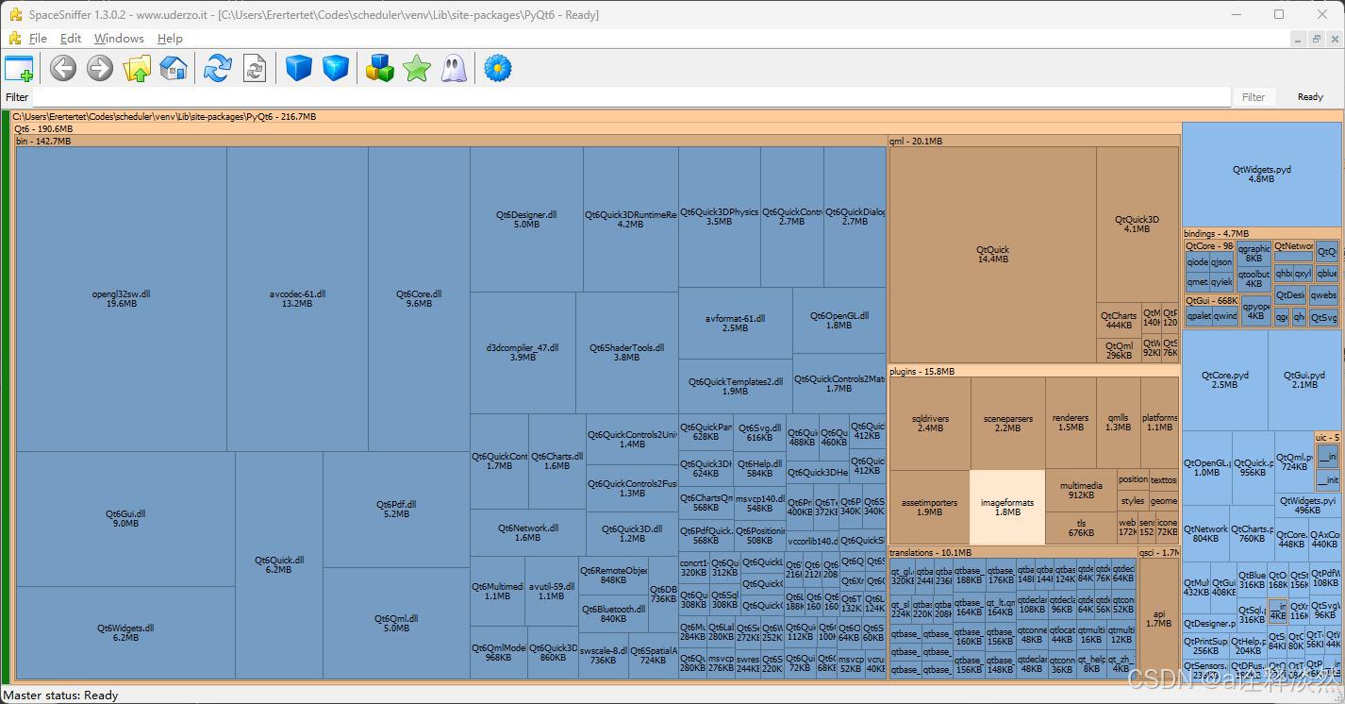The width and height of the screenshot is (1345, 704).
Task: Click the New view window icon
Action: click(x=19, y=68)
